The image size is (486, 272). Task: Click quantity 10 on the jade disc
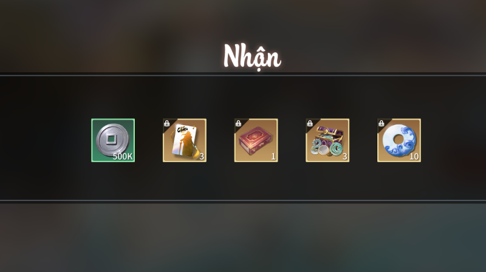click(x=414, y=157)
